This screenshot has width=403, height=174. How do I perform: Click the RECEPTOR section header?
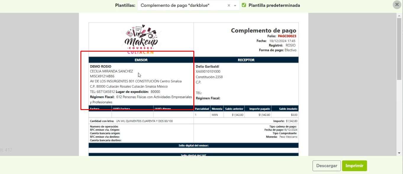click(246, 60)
